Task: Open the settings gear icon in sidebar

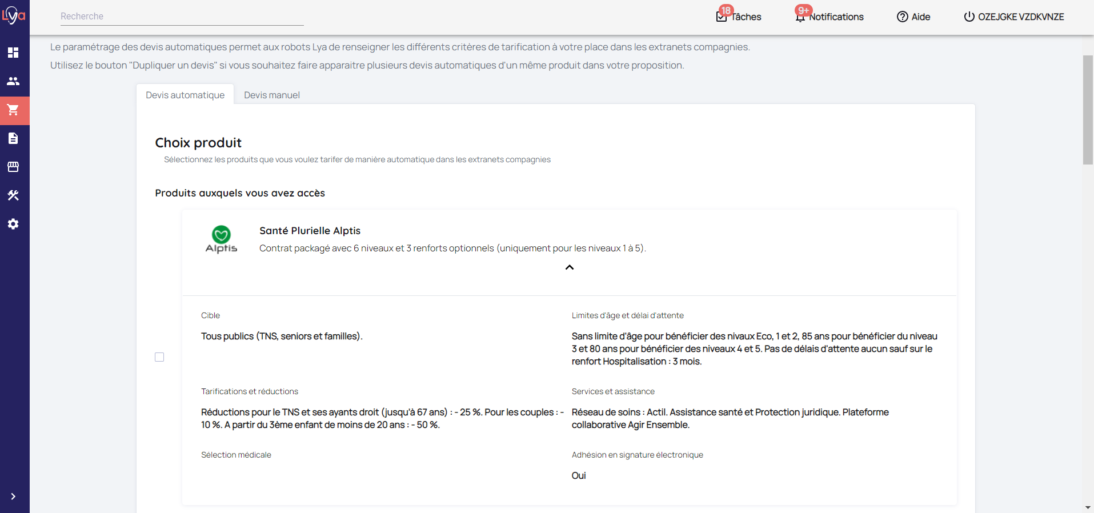Action: coord(13,224)
